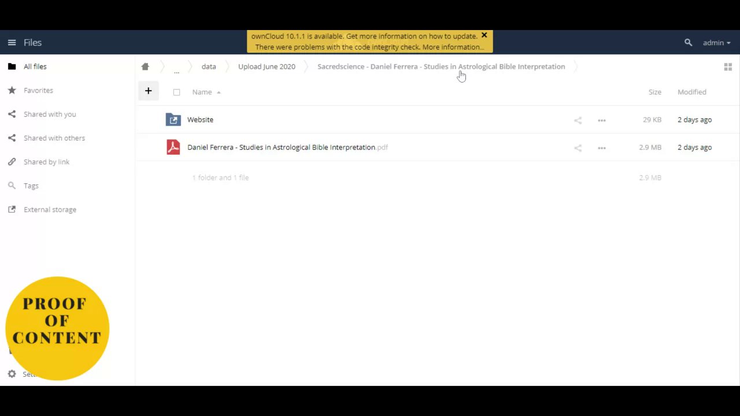
Task: Sort files by Name column
Action: coord(202,92)
